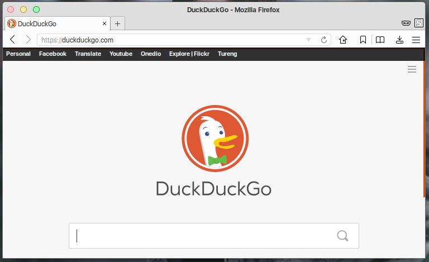Open a new tab with plus button

click(118, 24)
